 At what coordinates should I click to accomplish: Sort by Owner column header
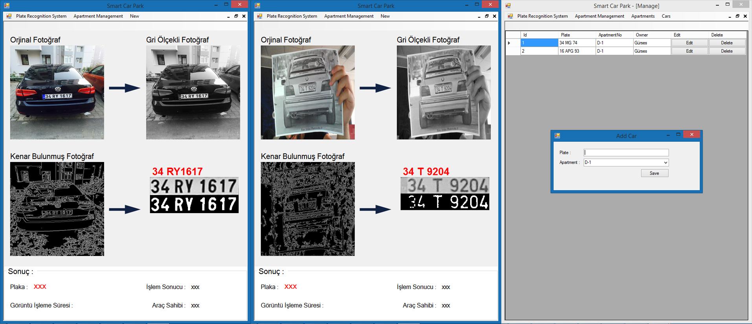click(x=652, y=35)
